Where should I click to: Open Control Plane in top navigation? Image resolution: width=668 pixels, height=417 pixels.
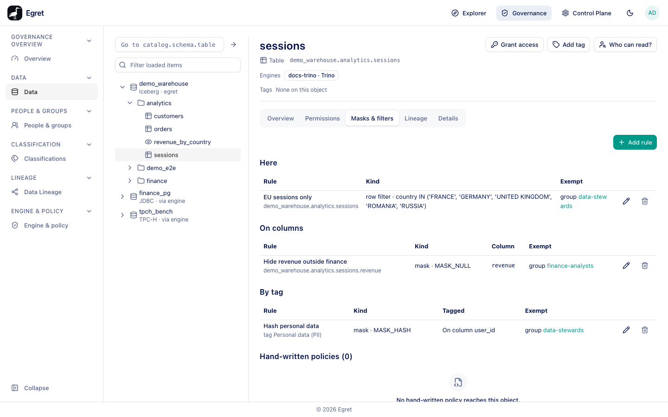[586, 13]
